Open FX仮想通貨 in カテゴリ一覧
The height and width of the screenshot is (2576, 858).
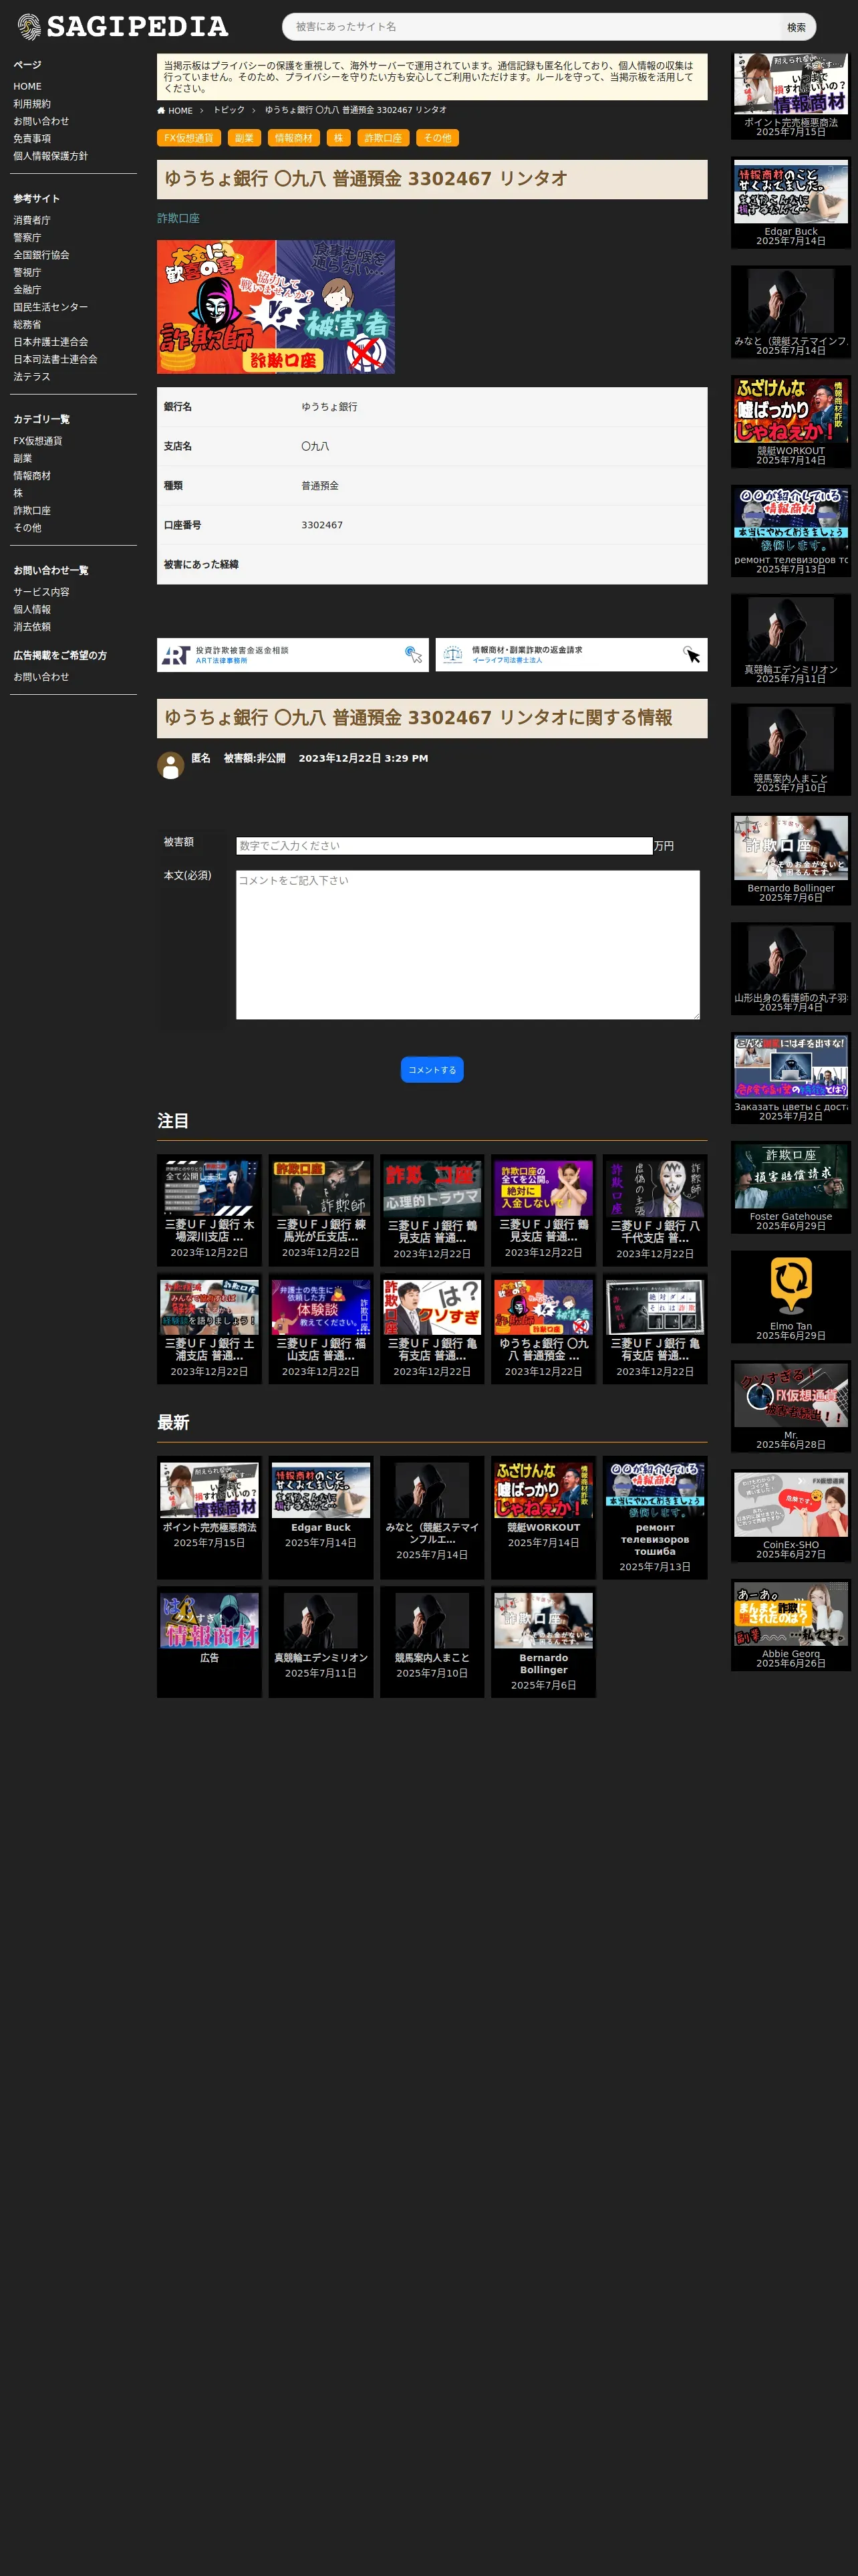click(38, 441)
